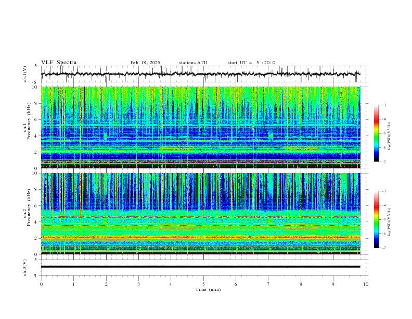This screenshot has width=412, height=319.
Task: Click the "ch.3(V)" waveform axis label
Action: tap(25, 267)
